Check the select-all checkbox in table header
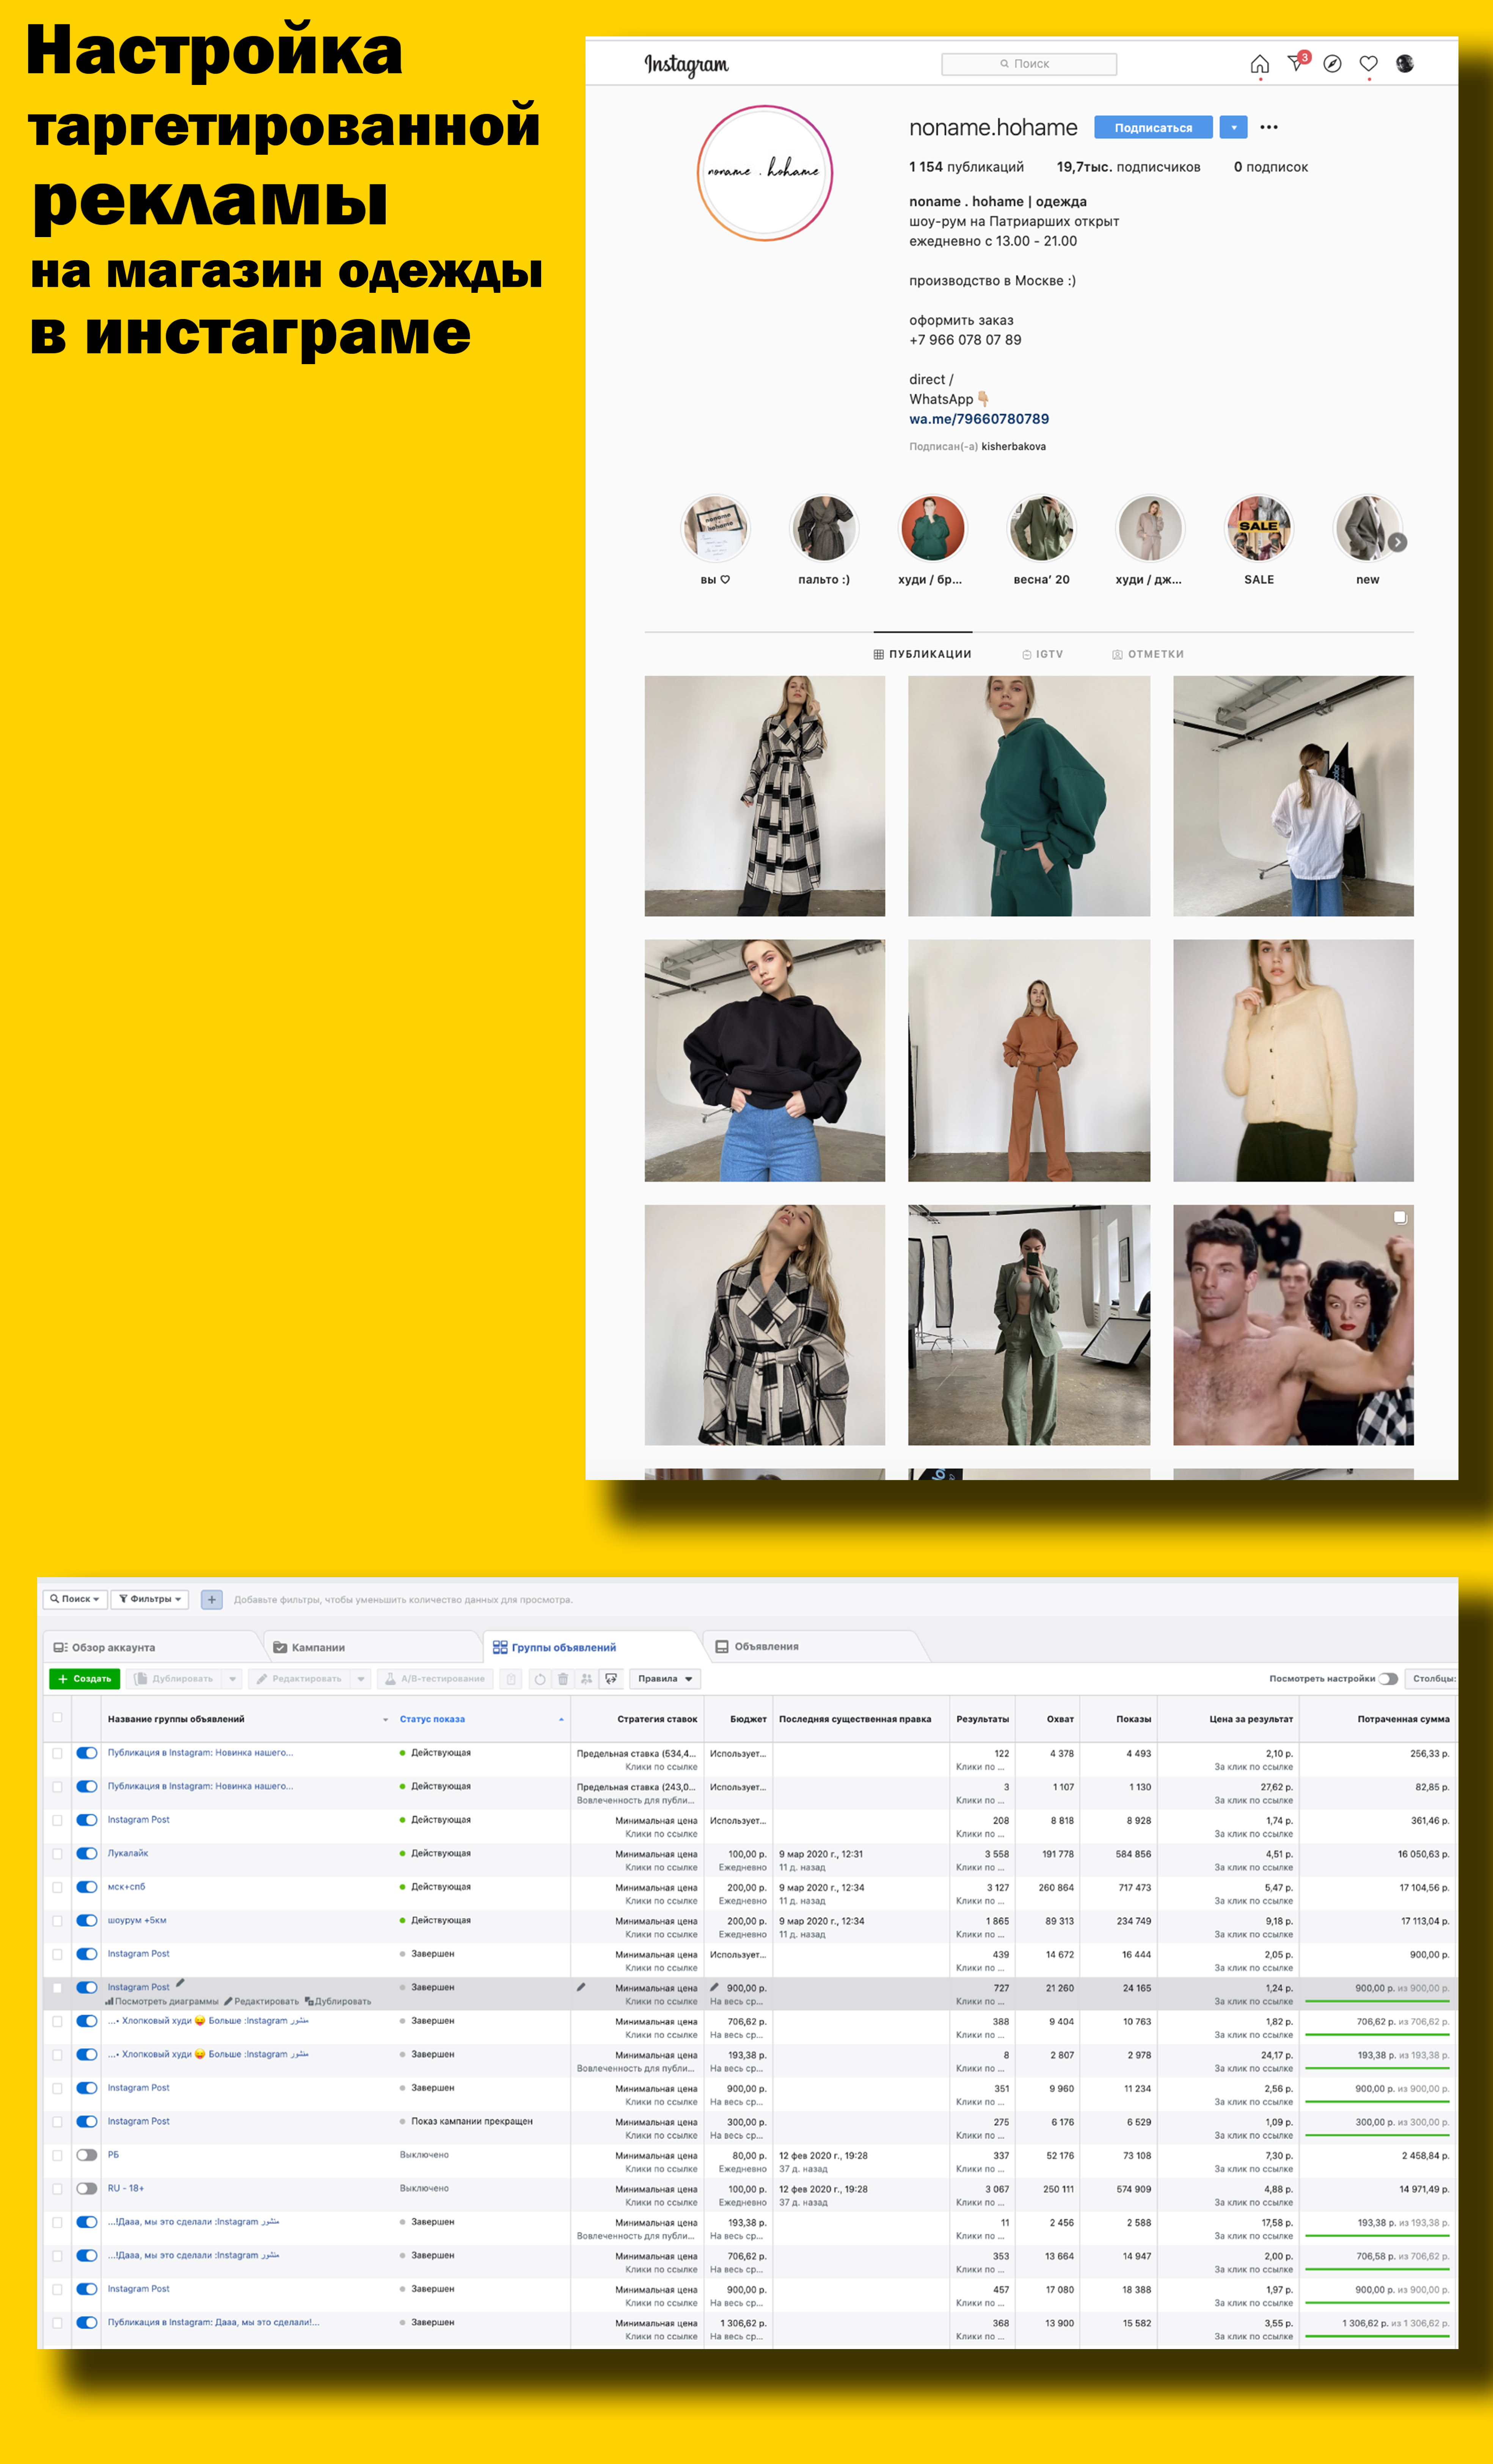Viewport: 1493px width, 2464px height. click(x=57, y=1717)
